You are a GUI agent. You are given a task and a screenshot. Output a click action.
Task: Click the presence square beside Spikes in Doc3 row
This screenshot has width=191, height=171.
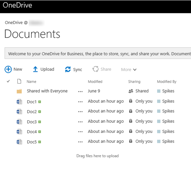tap(159, 121)
